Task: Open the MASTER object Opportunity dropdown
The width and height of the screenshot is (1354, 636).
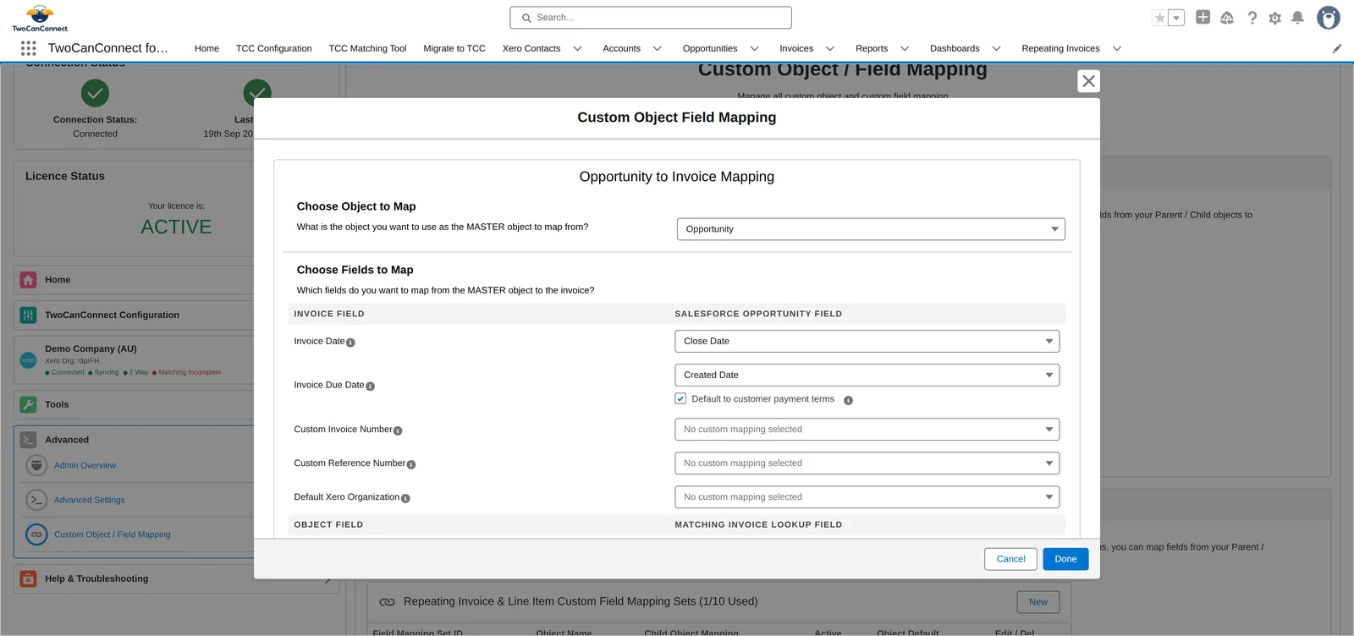Action: (x=871, y=229)
